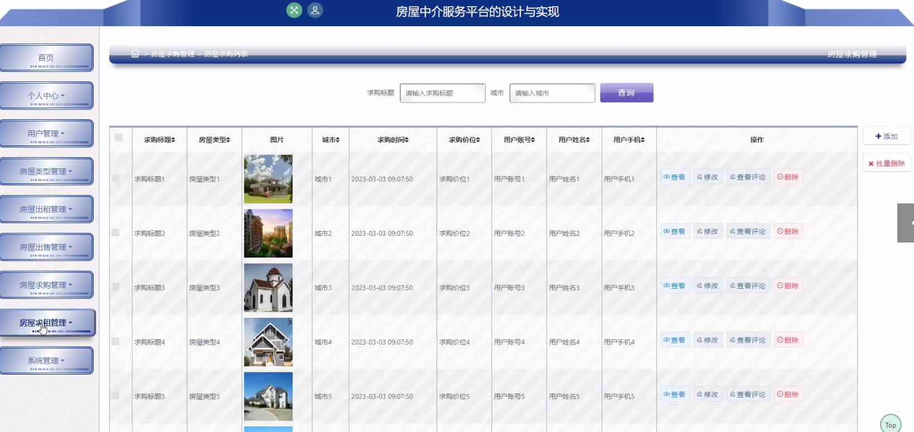Image resolution: width=914 pixels, height=432 pixels.
Task: Sort table by 求购价位 column
Action: coord(465,140)
